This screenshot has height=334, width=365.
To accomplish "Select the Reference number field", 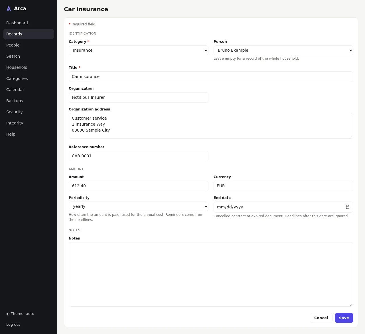I will point(139,156).
